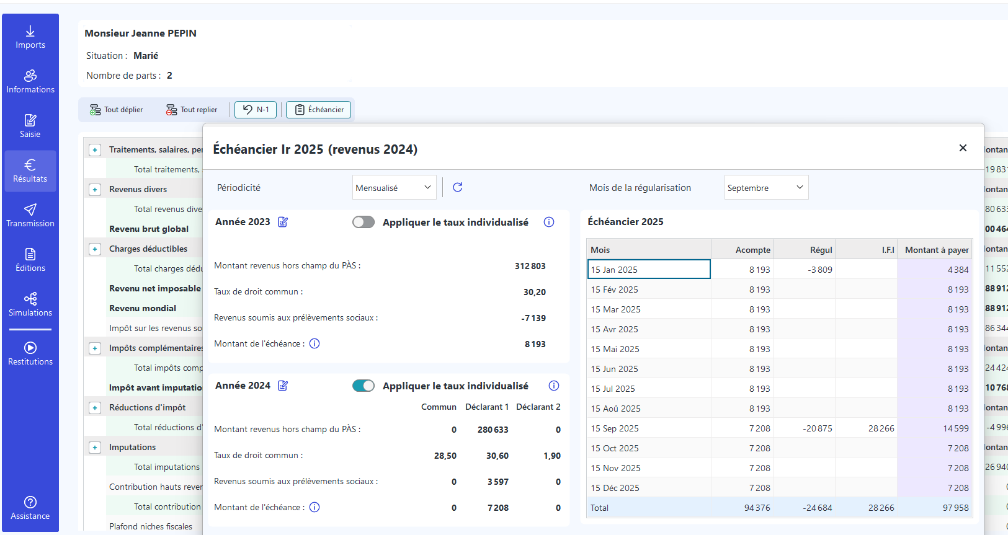This screenshot has height=535, width=1008.
Task: Edit Année 2023 with the pencil icon
Action: pos(283,222)
